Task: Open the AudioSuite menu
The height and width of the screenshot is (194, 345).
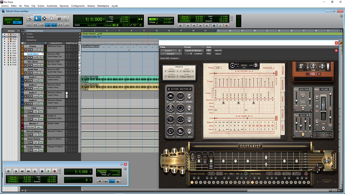Action: tap(52, 6)
